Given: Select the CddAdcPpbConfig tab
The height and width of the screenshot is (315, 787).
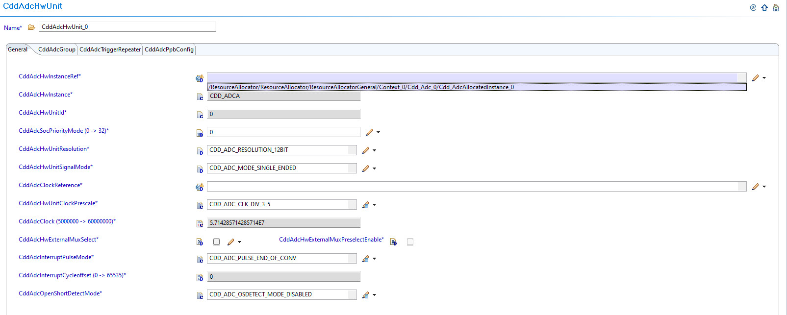Looking at the screenshot, I should coord(169,49).
